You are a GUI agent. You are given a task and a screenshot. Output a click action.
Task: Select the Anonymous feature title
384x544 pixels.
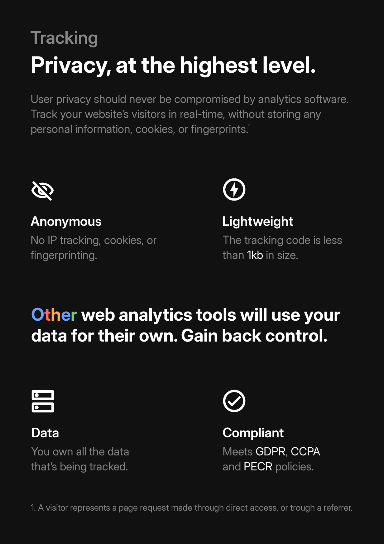pos(66,221)
